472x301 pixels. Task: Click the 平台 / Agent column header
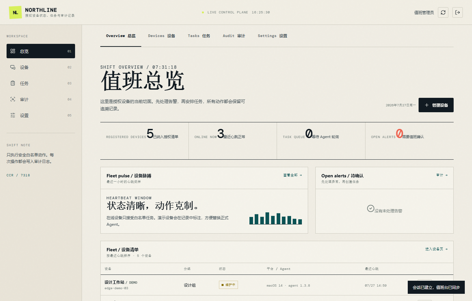pos(278,269)
